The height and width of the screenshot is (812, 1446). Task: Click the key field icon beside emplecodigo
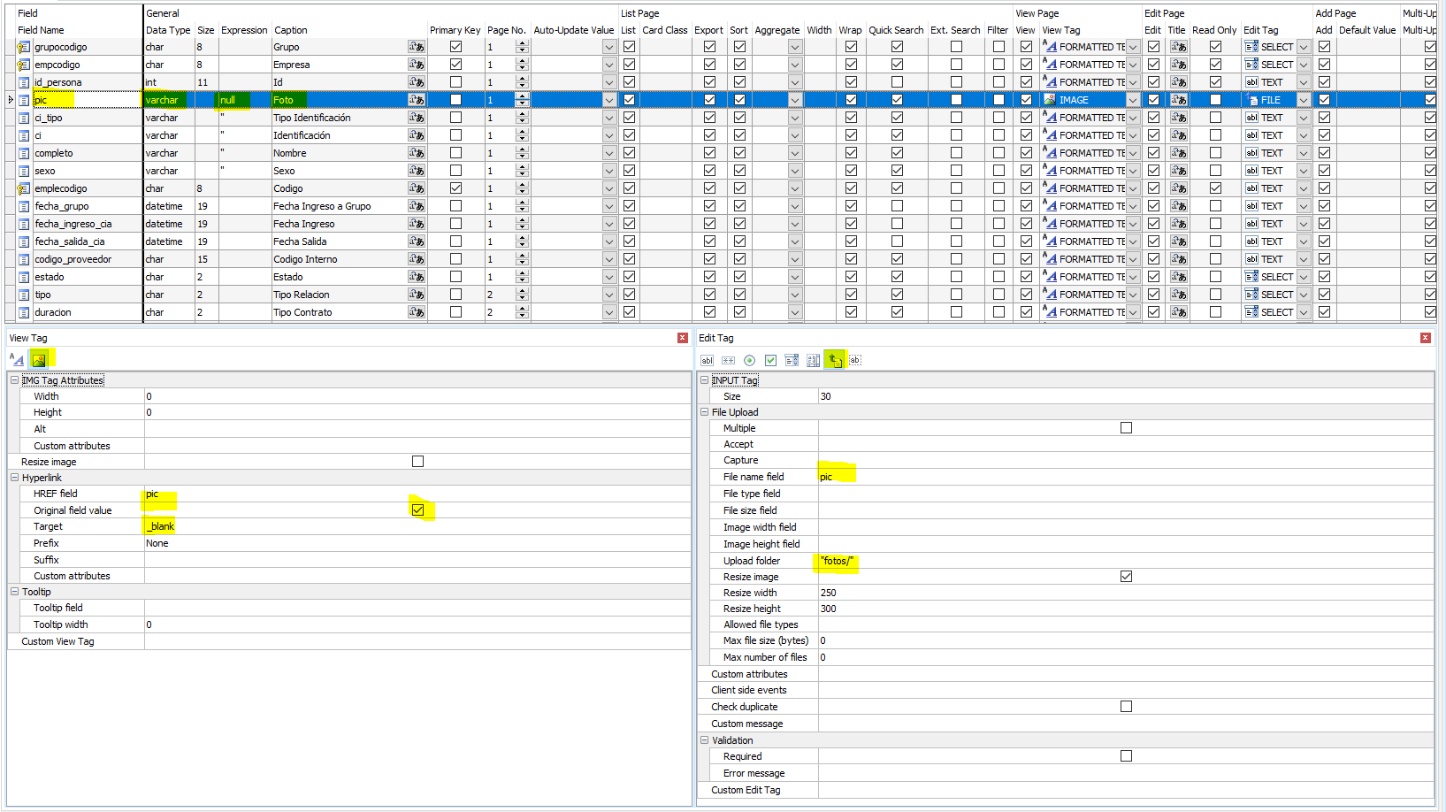(x=24, y=188)
